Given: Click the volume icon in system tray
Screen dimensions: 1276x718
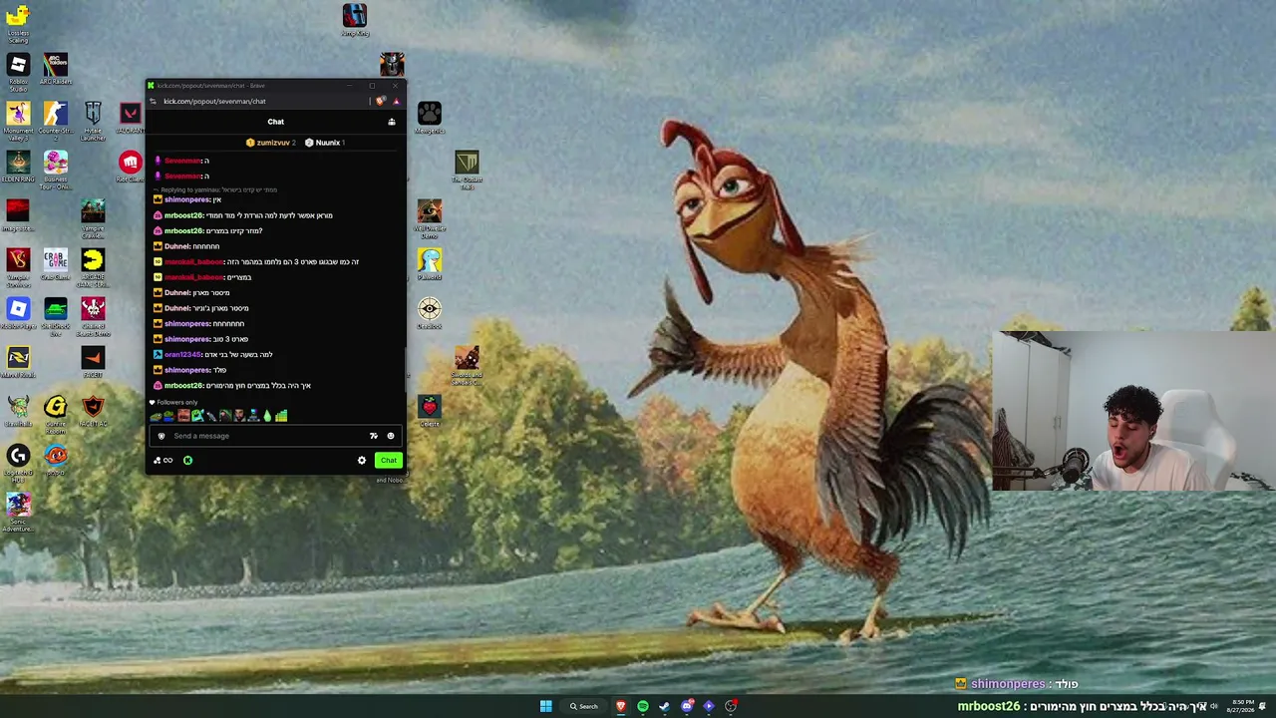Looking at the screenshot, I should pyautogui.click(x=1214, y=706).
